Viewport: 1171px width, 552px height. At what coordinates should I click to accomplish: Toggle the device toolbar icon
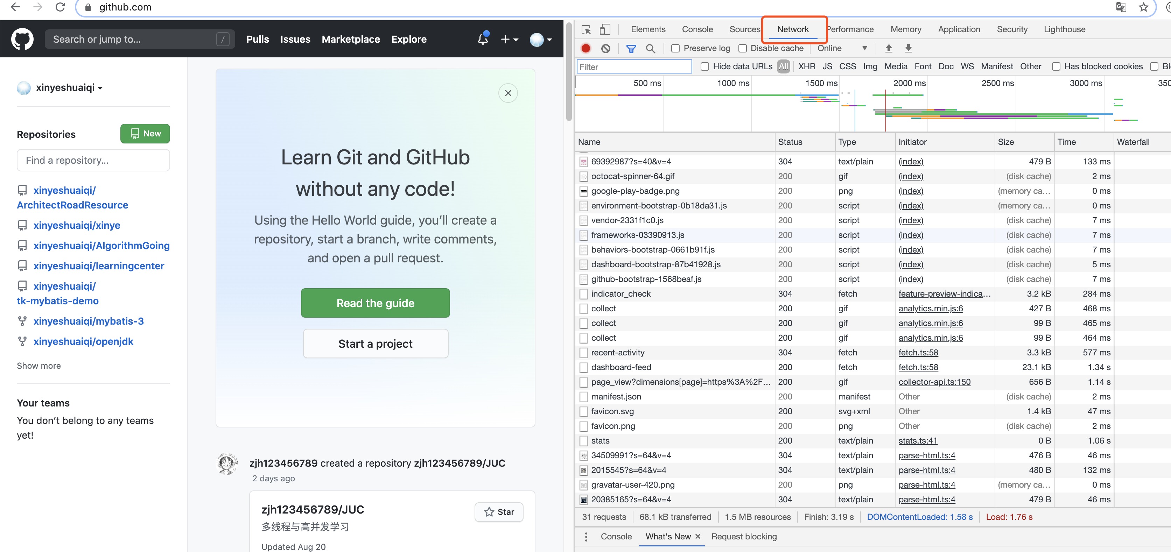pyautogui.click(x=605, y=29)
